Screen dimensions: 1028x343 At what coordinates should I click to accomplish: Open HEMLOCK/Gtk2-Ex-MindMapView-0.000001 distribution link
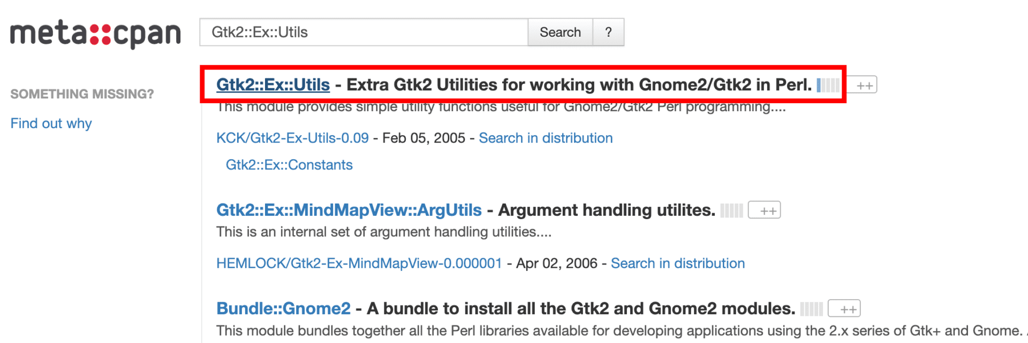pos(359,263)
